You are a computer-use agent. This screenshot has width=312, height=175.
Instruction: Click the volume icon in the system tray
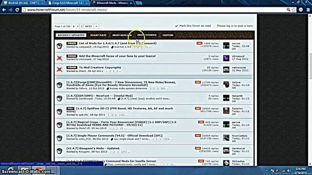pos(289,171)
